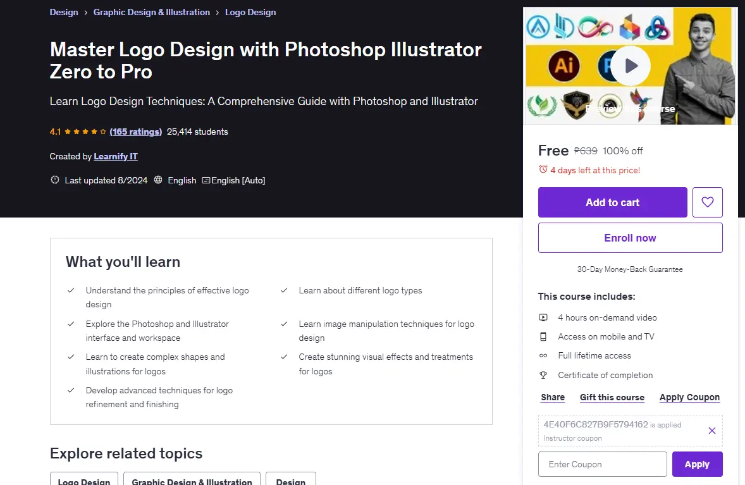Click the strikethrough original price ₱639

(586, 151)
